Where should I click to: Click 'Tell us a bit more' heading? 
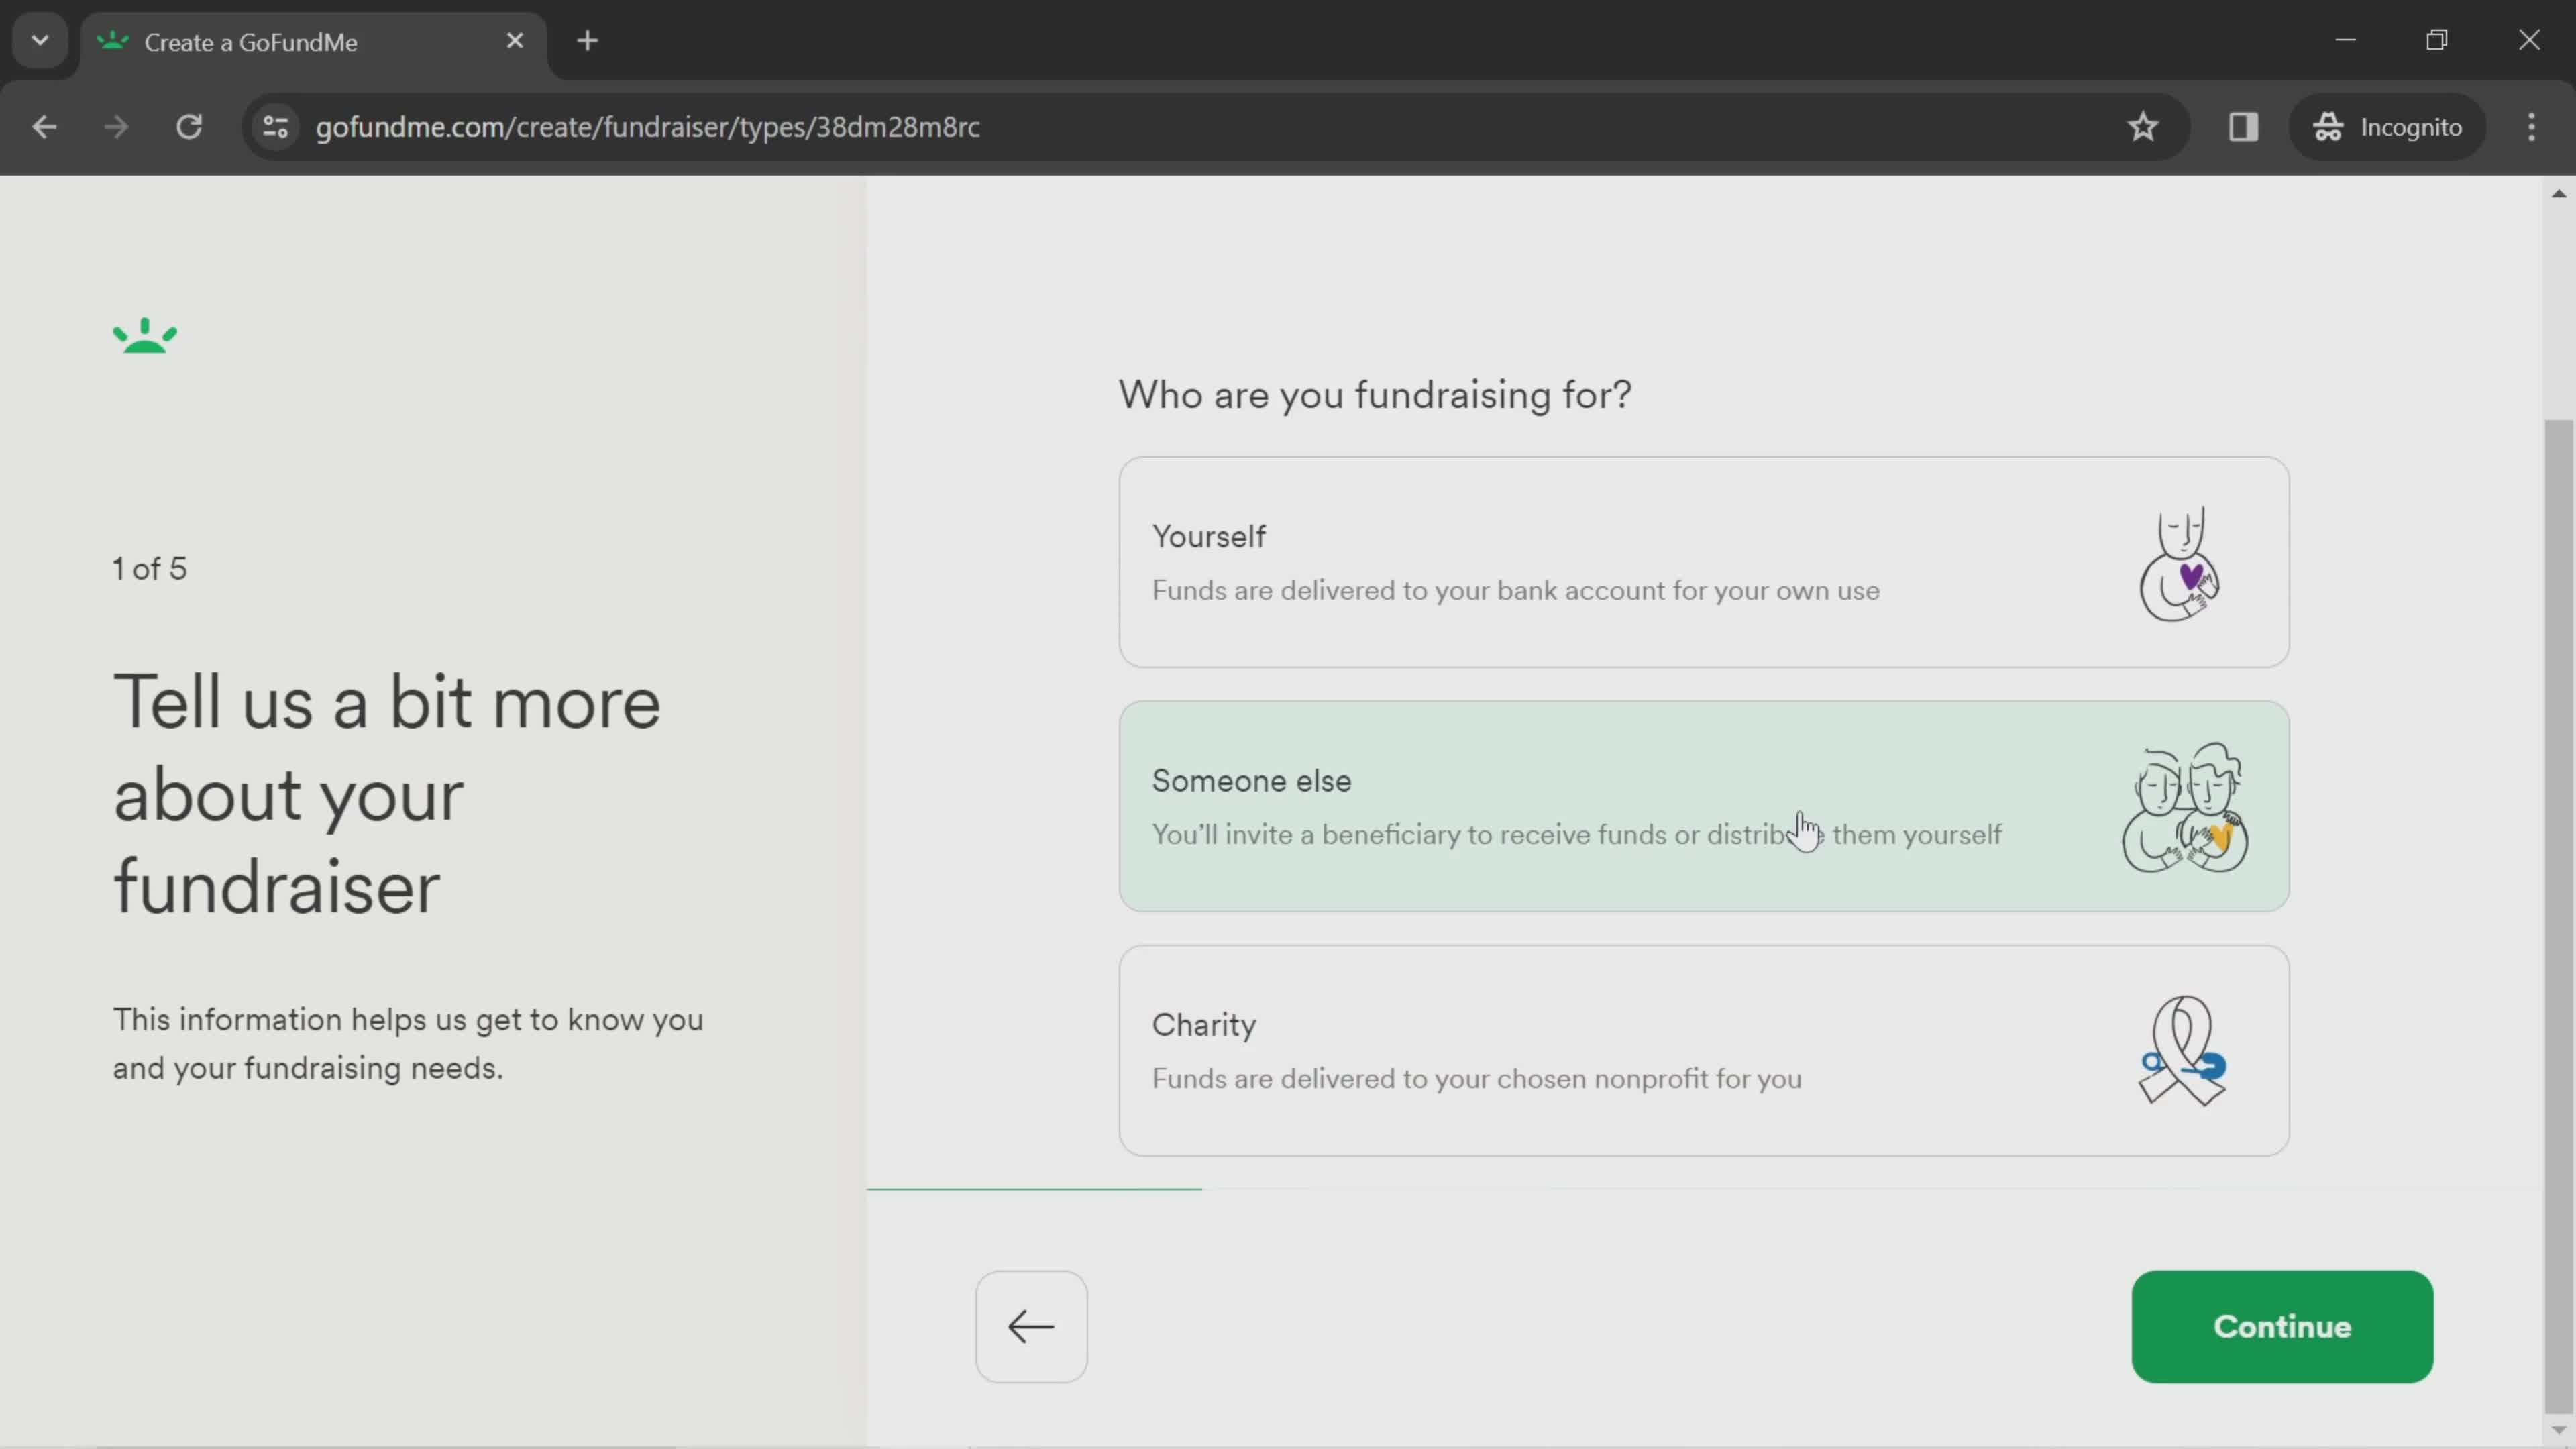[387, 794]
